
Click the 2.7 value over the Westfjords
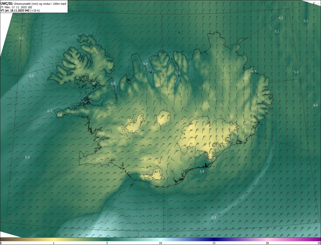tap(76, 62)
